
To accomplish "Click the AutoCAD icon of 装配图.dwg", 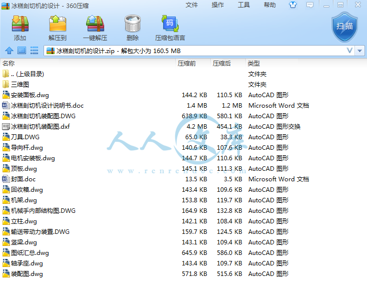I will [x=6, y=274].
